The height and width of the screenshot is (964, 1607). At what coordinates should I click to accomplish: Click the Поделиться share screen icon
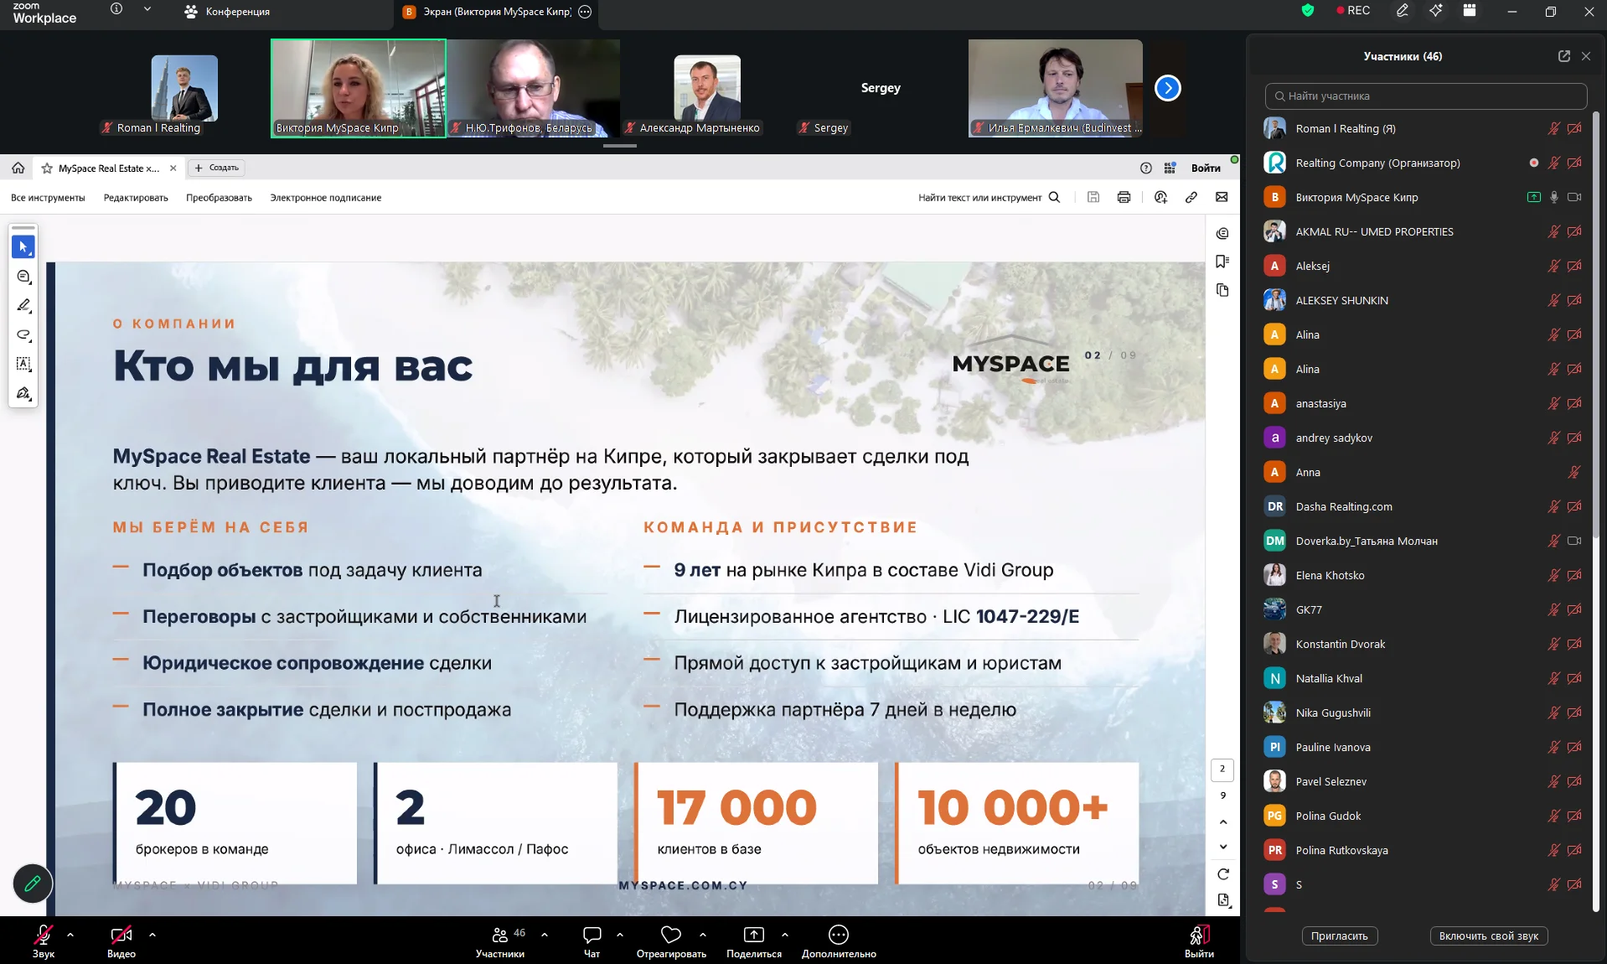pos(753,935)
